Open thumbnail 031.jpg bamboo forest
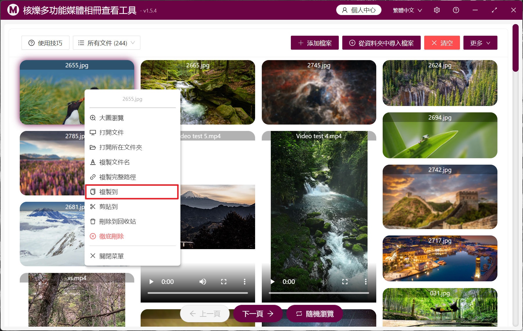The image size is (523, 331). [440, 308]
